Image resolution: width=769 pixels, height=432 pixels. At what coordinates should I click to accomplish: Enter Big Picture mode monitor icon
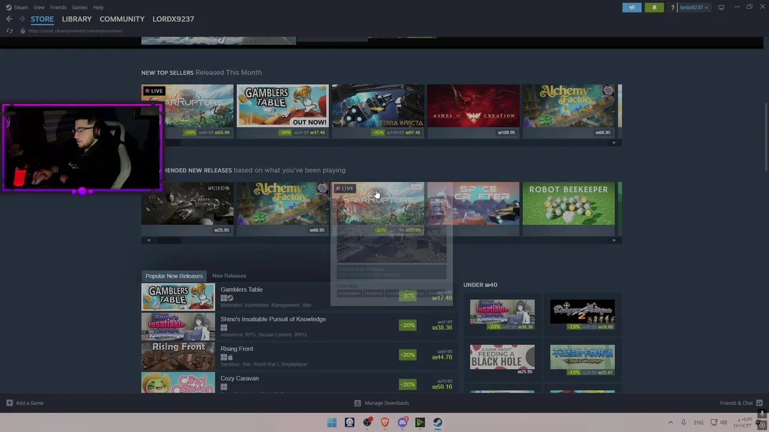[721, 7]
